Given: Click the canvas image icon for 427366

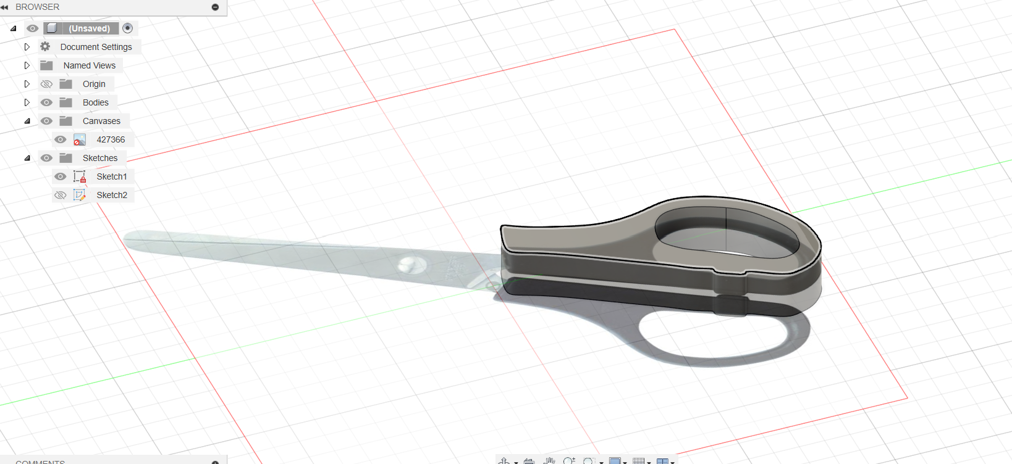Looking at the screenshot, I should point(80,139).
